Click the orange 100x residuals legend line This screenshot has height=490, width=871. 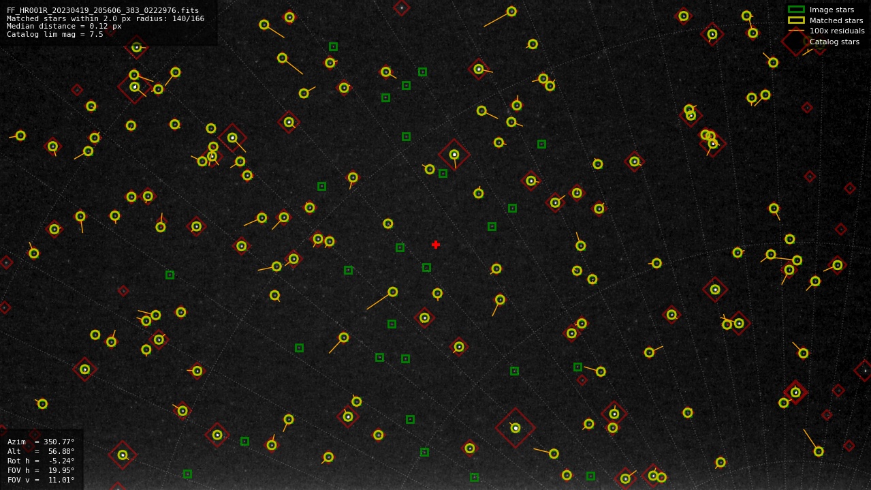click(x=796, y=31)
